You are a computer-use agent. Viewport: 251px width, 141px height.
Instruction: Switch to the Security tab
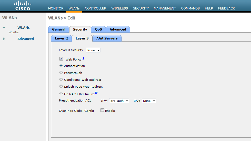click(80, 29)
